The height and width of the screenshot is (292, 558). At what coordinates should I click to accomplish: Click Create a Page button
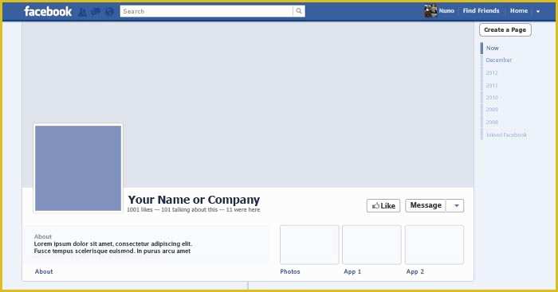tap(505, 30)
